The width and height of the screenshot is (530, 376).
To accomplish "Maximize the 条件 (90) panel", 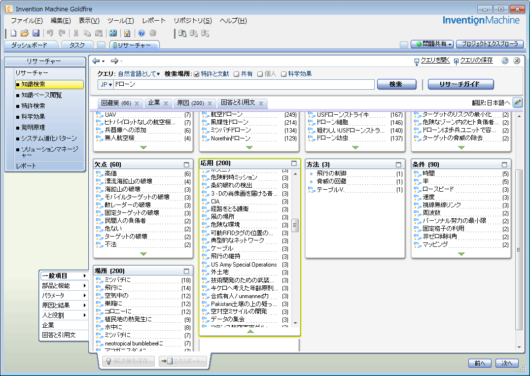I will [505, 165].
